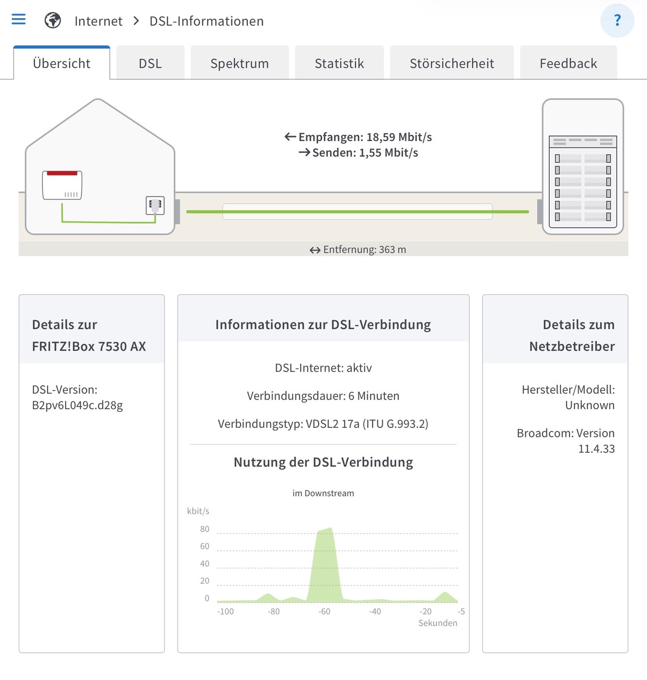Click the Empfangen 18,59 Mbit/s text
This screenshot has height=680, width=647.
359,137
